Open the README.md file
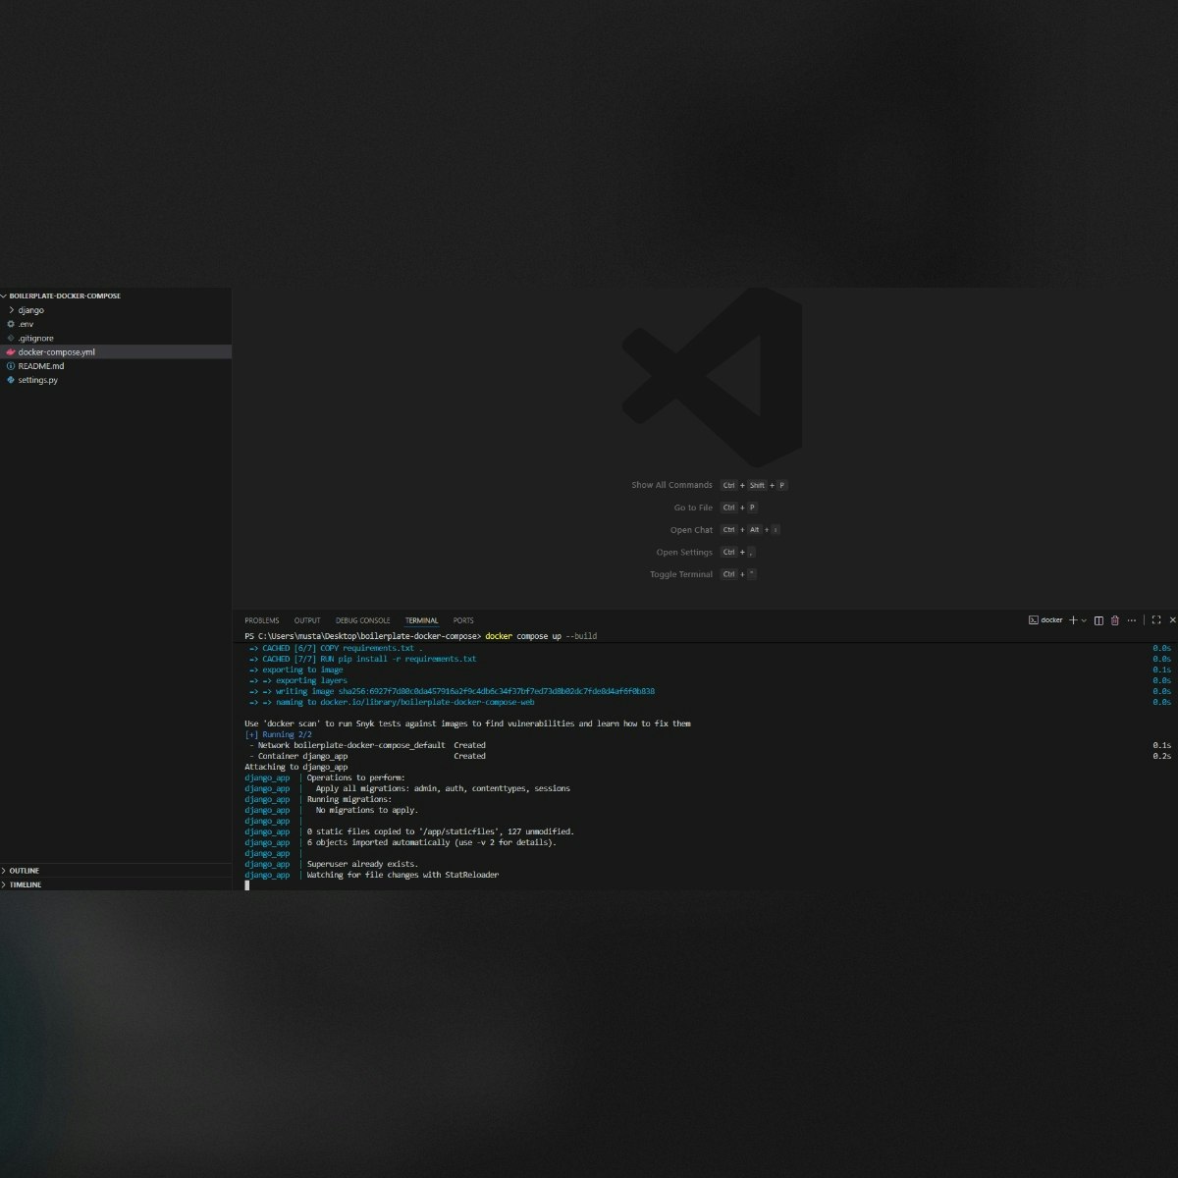Screen dimensions: 1178x1178 pos(41,365)
